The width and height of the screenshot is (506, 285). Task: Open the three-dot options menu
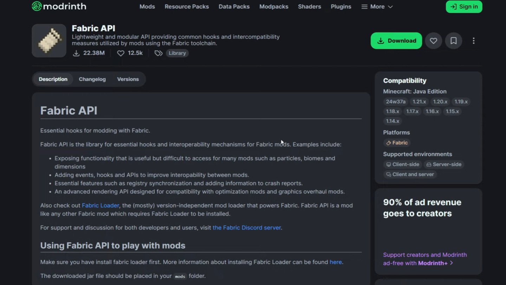(473, 41)
